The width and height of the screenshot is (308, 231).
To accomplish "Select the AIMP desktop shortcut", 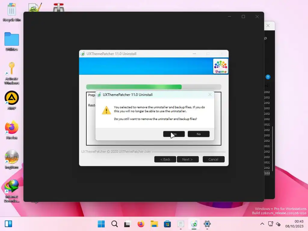I will (12, 100).
